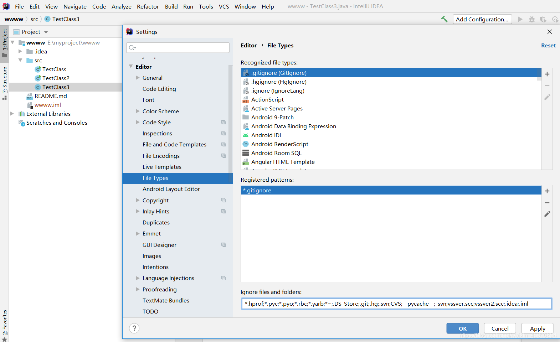Click the ActionScript file type icon

[x=246, y=99]
